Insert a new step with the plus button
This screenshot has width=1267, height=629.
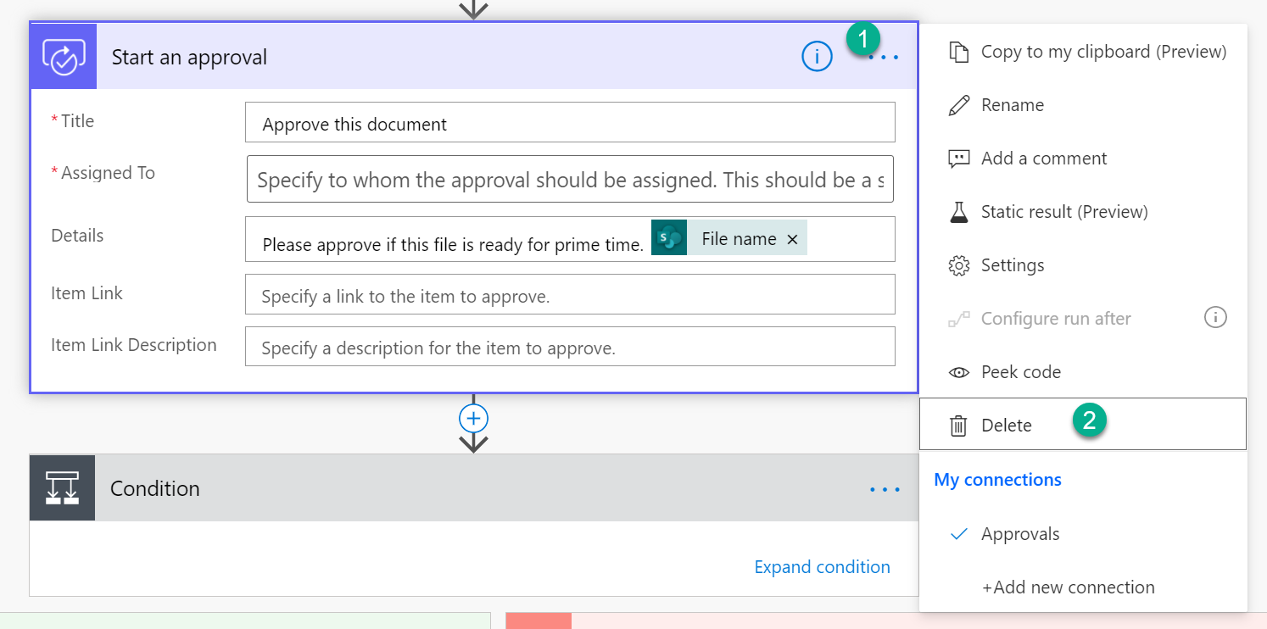473,418
